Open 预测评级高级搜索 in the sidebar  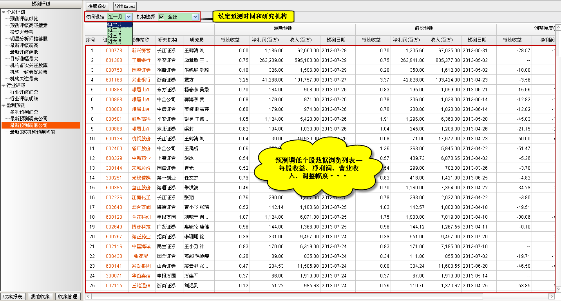29,25
